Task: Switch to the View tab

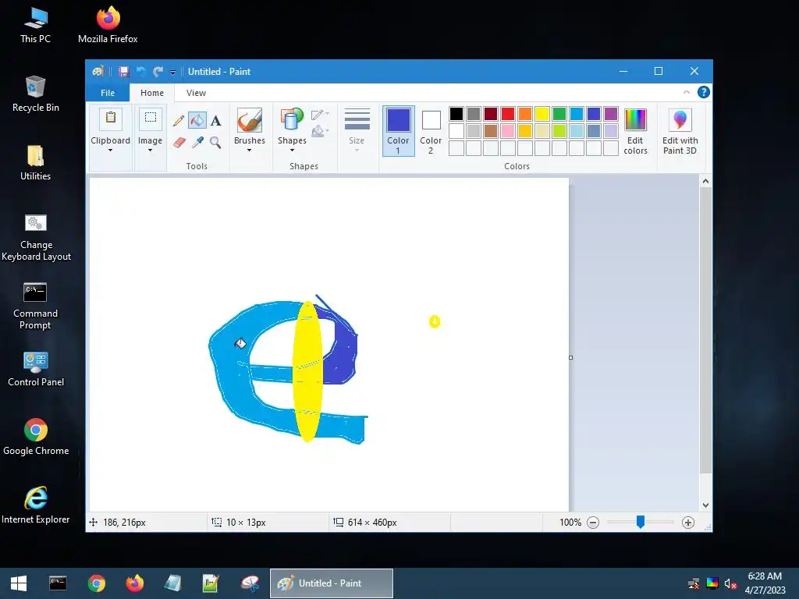Action: 196,93
